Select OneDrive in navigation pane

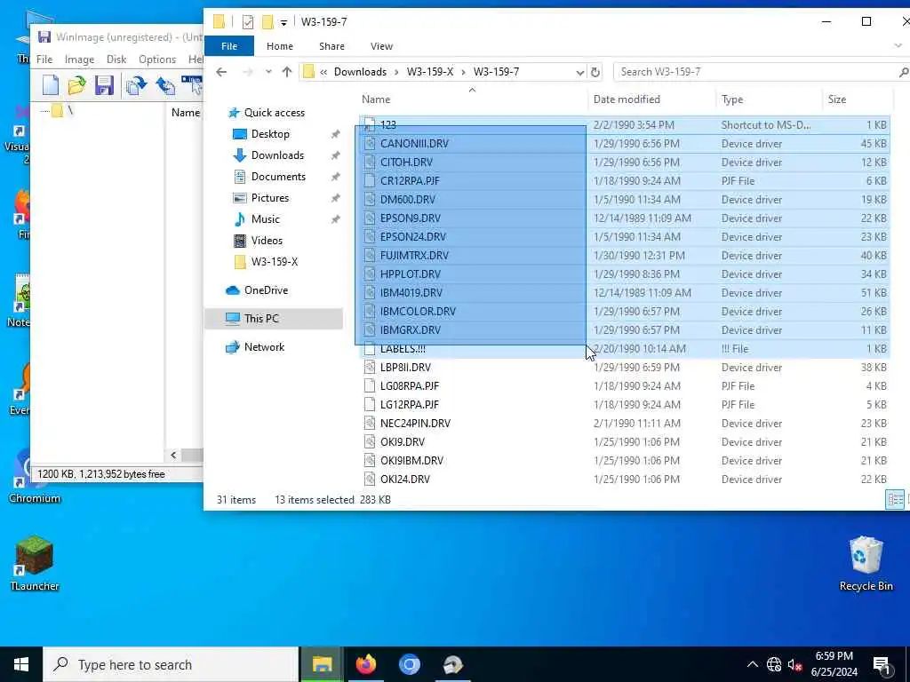tap(257, 290)
